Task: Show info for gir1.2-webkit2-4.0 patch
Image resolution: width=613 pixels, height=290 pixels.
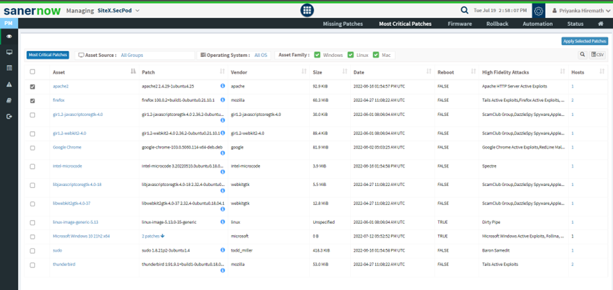Action: coord(223,133)
